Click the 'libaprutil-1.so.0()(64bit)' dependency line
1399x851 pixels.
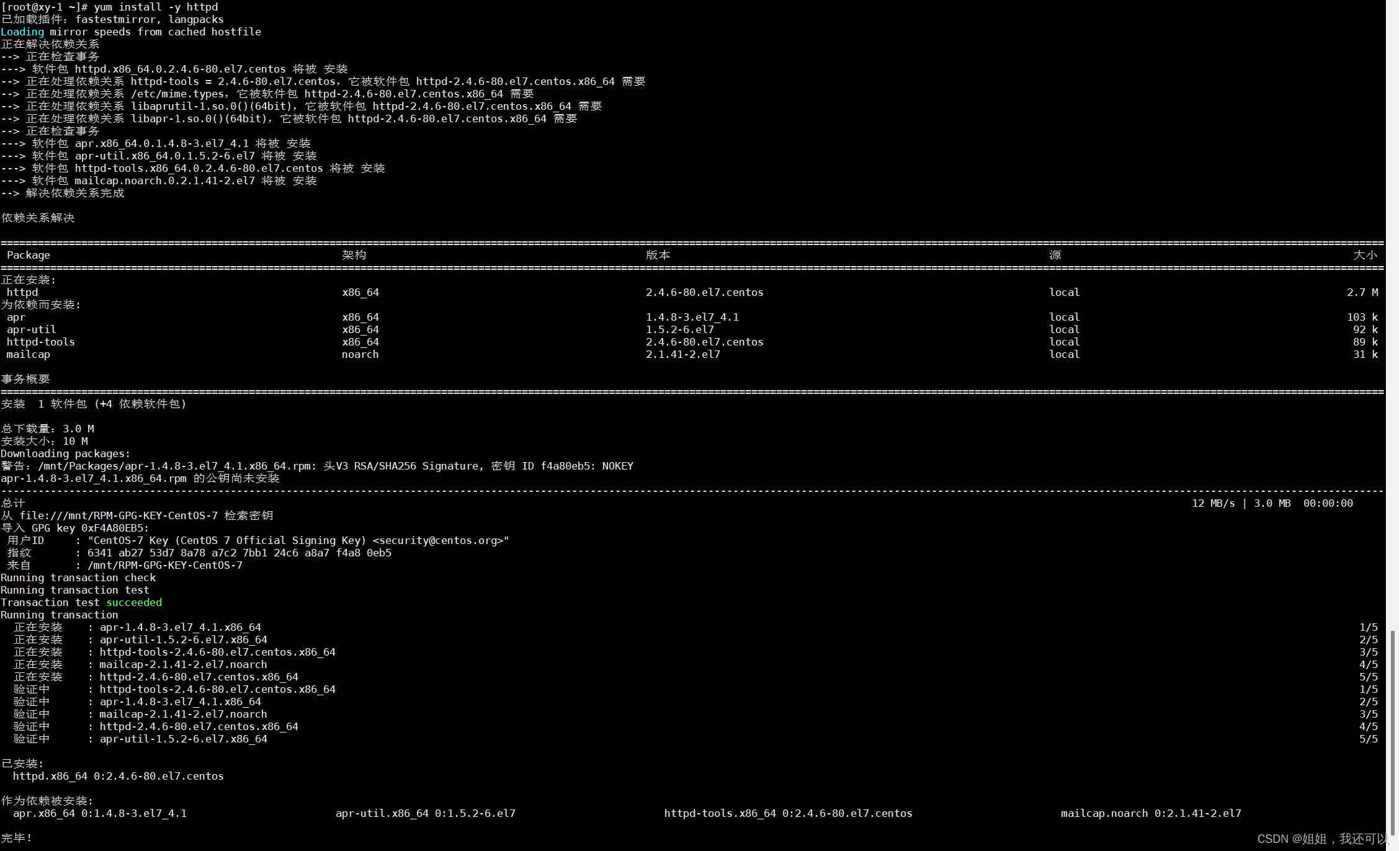[302, 106]
